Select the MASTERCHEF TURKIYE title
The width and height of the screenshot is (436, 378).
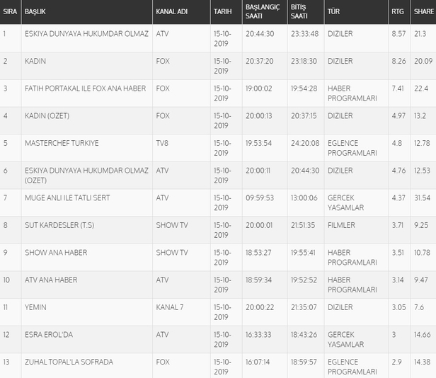[62, 143]
